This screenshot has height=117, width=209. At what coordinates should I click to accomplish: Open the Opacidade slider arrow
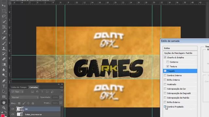pos(61,97)
